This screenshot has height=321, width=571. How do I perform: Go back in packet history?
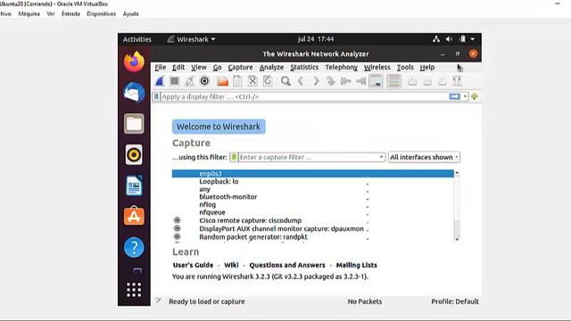(301, 81)
